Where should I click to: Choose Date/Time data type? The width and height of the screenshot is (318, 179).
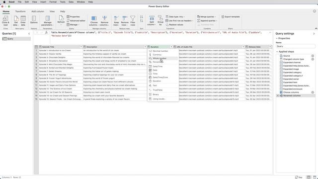[163, 67]
